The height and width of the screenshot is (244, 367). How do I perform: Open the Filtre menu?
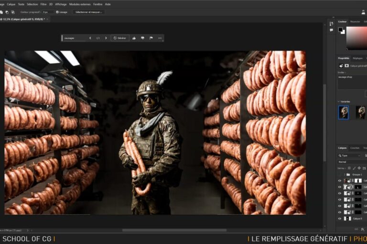43,4
